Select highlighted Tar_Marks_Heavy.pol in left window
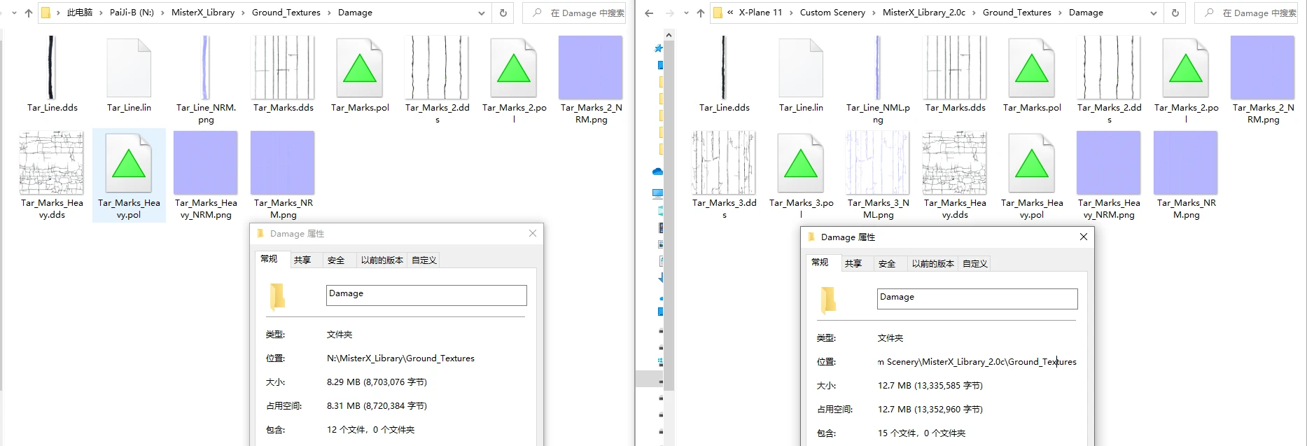 pyautogui.click(x=129, y=175)
